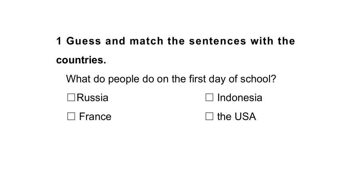Screen dimensions: 343x193
Task: Click the word 'Guess' in the heading
Action: 84,41
